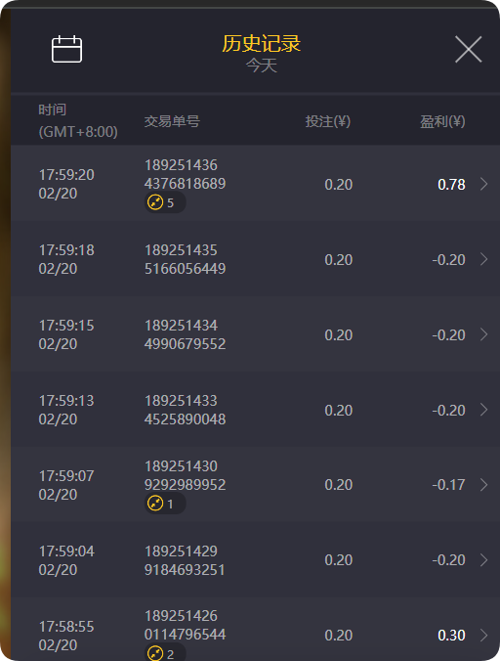Open the free spin badge showing 2
Viewport: 500px width, 661px height.
pyautogui.click(x=165, y=652)
